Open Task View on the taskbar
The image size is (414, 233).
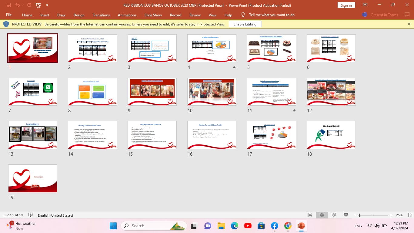pyautogui.click(x=194, y=226)
